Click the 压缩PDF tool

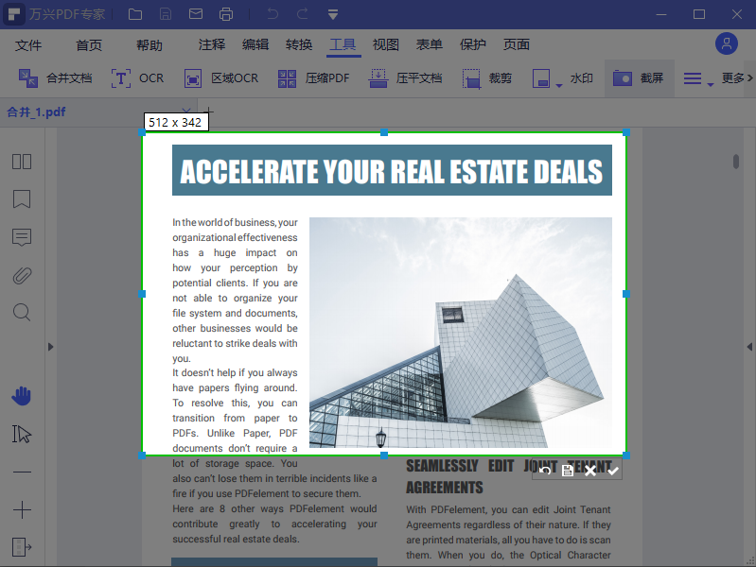[x=314, y=78]
